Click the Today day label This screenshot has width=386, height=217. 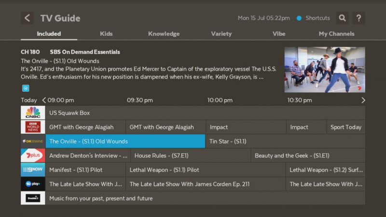(x=29, y=100)
